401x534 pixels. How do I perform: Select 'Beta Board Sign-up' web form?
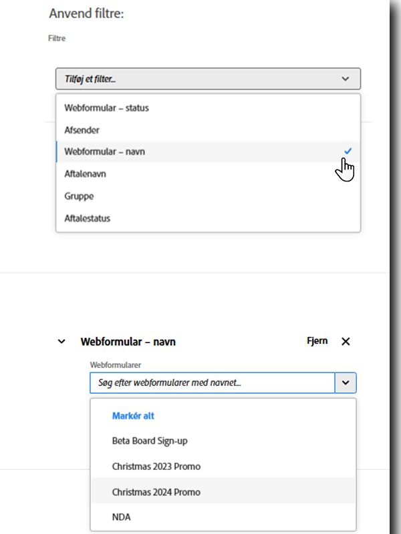pyautogui.click(x=223, y=441)
